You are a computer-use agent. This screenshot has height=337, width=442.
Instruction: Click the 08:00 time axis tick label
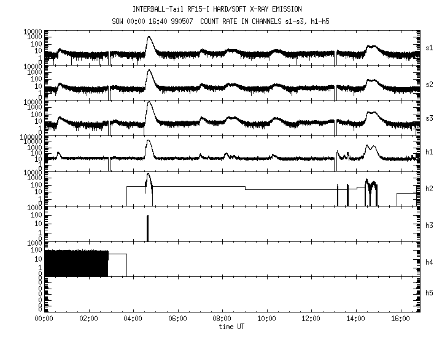[222, 319]
